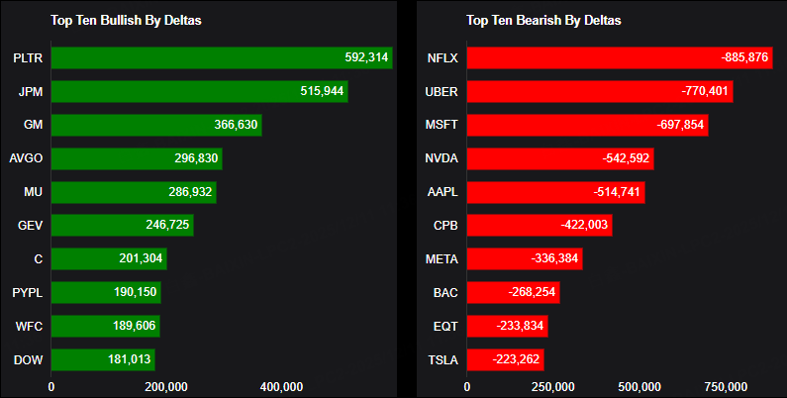Click the MU bar showing 286,932
The image size is (787, 398).
[x=134, y=192]
